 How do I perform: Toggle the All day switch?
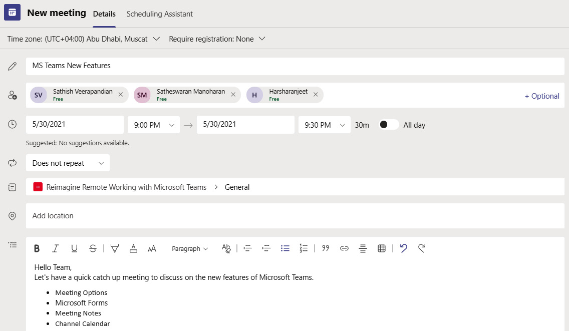click(x=388, y=125)
